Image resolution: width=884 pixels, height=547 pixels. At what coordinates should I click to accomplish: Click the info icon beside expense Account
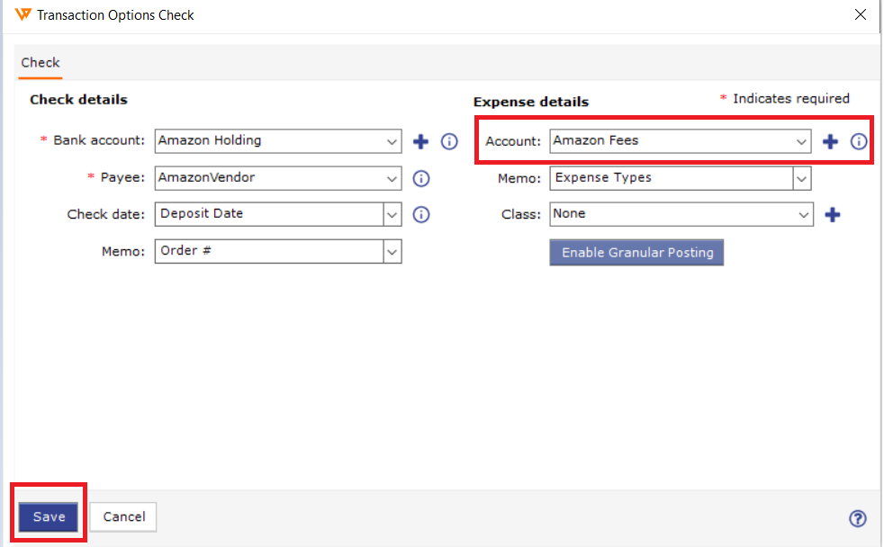click(859, 141)
